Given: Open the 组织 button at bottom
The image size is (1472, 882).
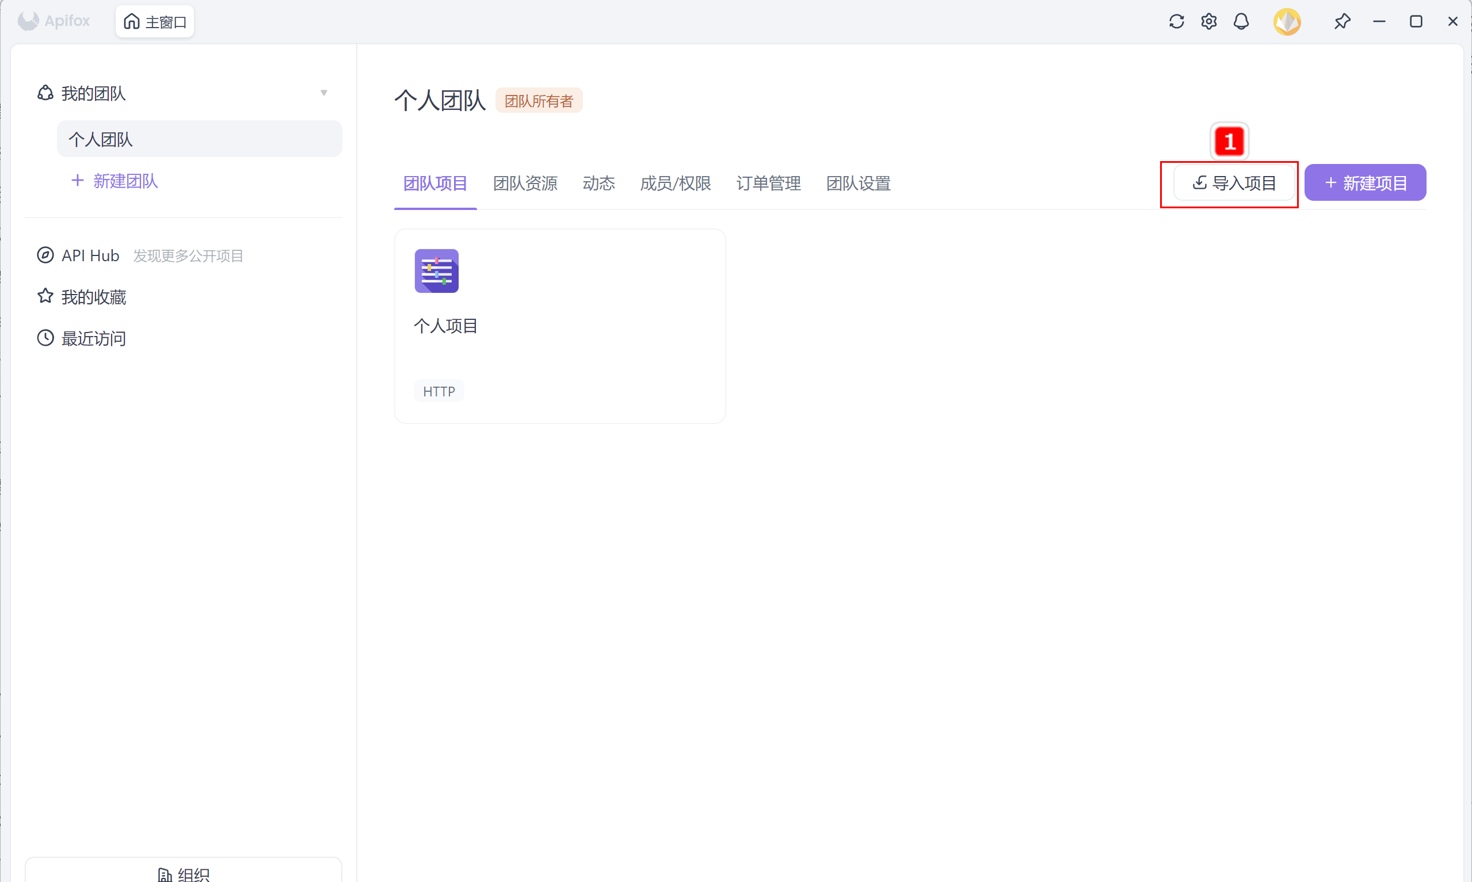Looking at the screenshot, I should (x=184, y=873).
